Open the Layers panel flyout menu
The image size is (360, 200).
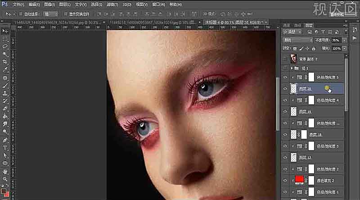(x=344, y=25)
